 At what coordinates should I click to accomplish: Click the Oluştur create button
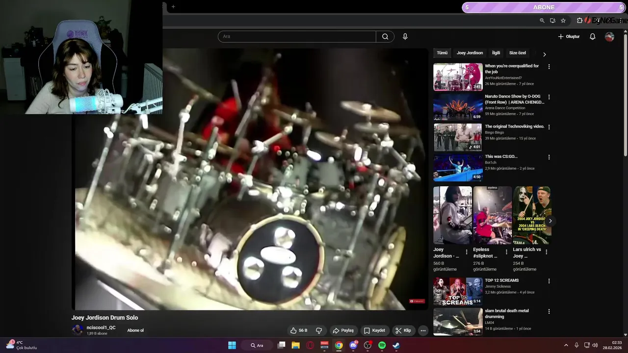click(x=569, y=37)
